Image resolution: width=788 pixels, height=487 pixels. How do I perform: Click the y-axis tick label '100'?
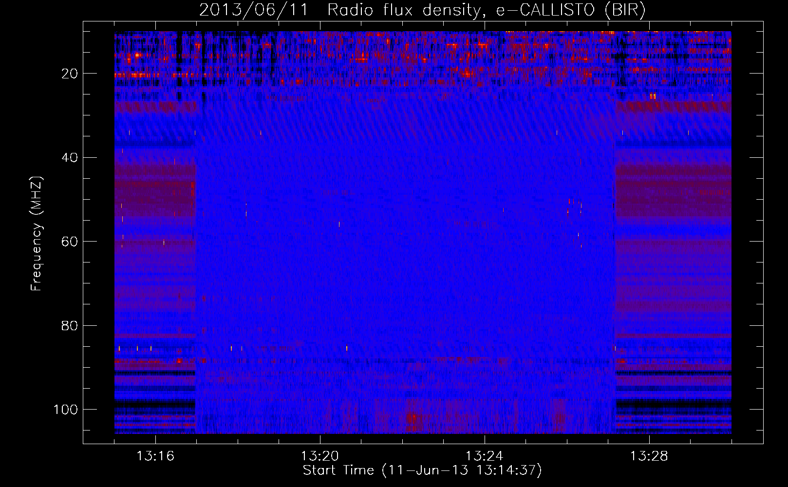[66, 410]
